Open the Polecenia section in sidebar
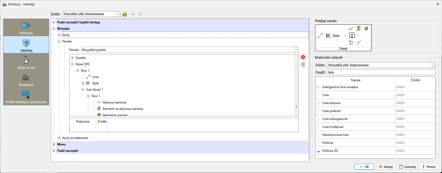The height and width of the screenshot is (173, 442). pyautogui.click(x=26, y=28)
